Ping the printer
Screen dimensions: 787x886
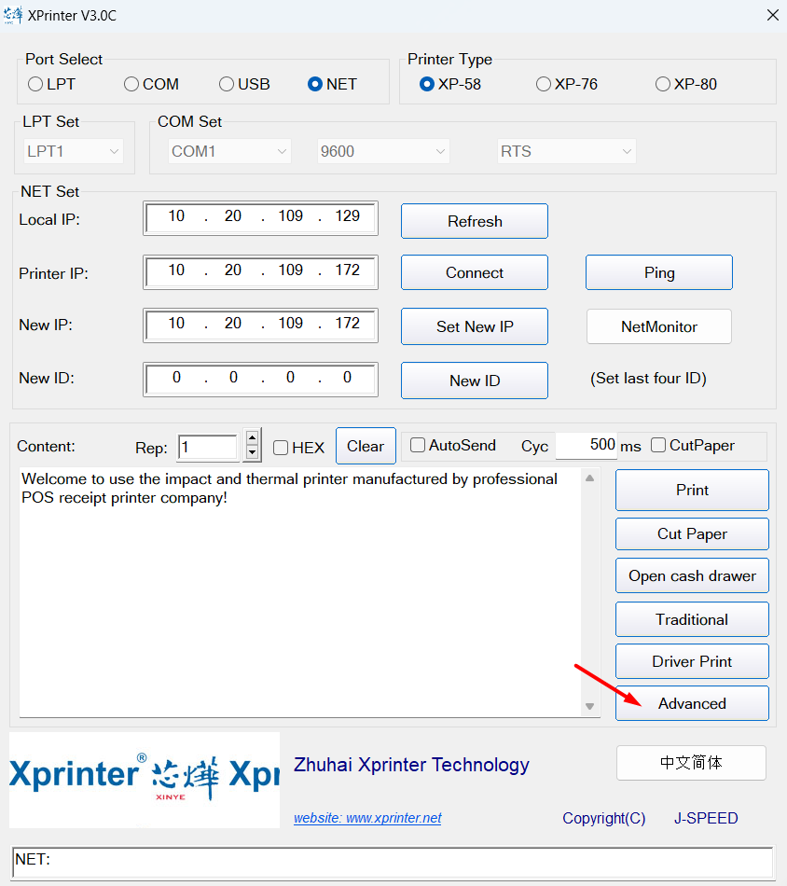658,272
